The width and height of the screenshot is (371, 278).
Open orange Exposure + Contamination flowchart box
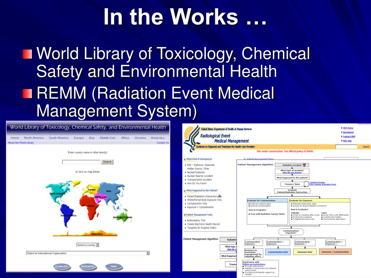click(335, 252)
